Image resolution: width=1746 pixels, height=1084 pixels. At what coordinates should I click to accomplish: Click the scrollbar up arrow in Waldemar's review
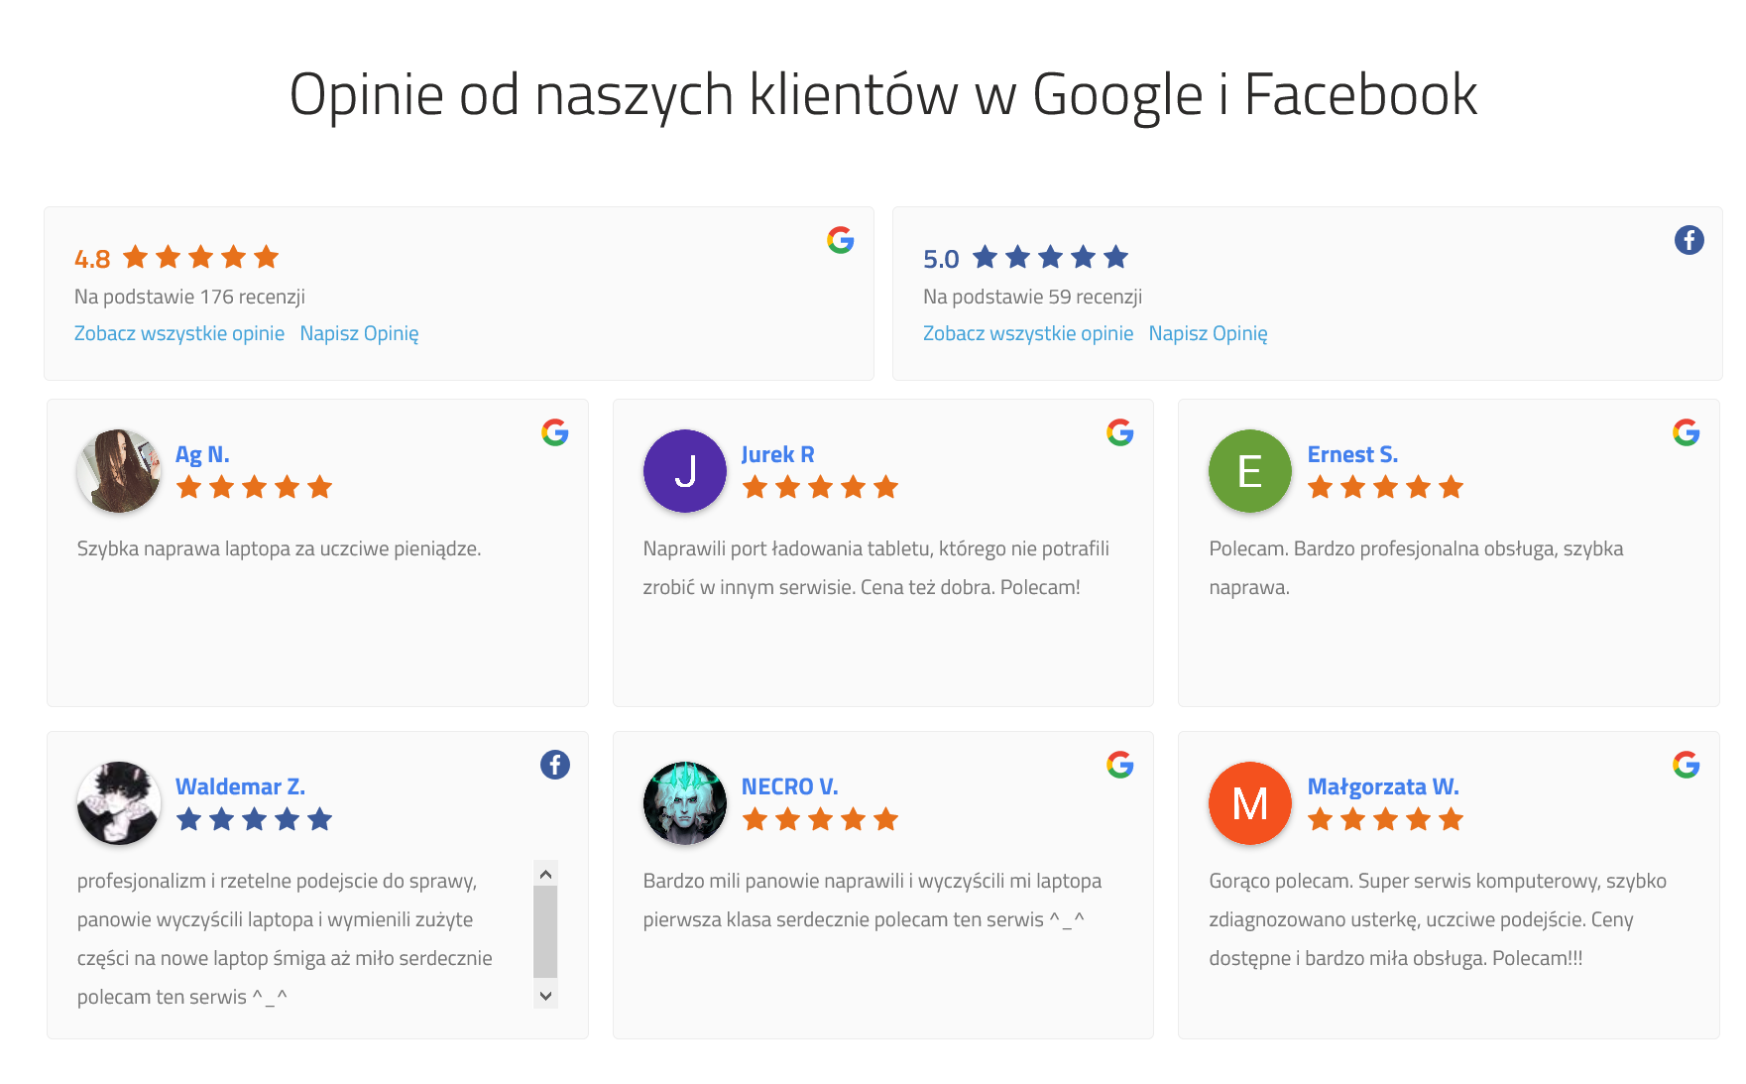pyautogui.click(x=545, y=874)
